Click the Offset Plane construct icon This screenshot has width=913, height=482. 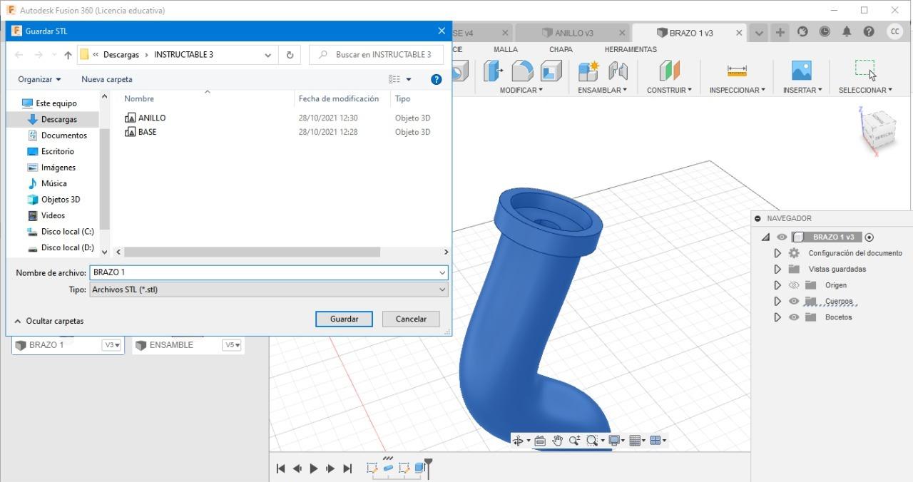point(669,71)
